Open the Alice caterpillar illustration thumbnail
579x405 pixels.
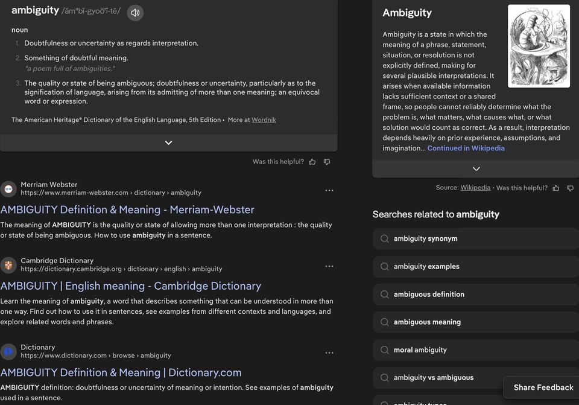click(x=539, y=46)
